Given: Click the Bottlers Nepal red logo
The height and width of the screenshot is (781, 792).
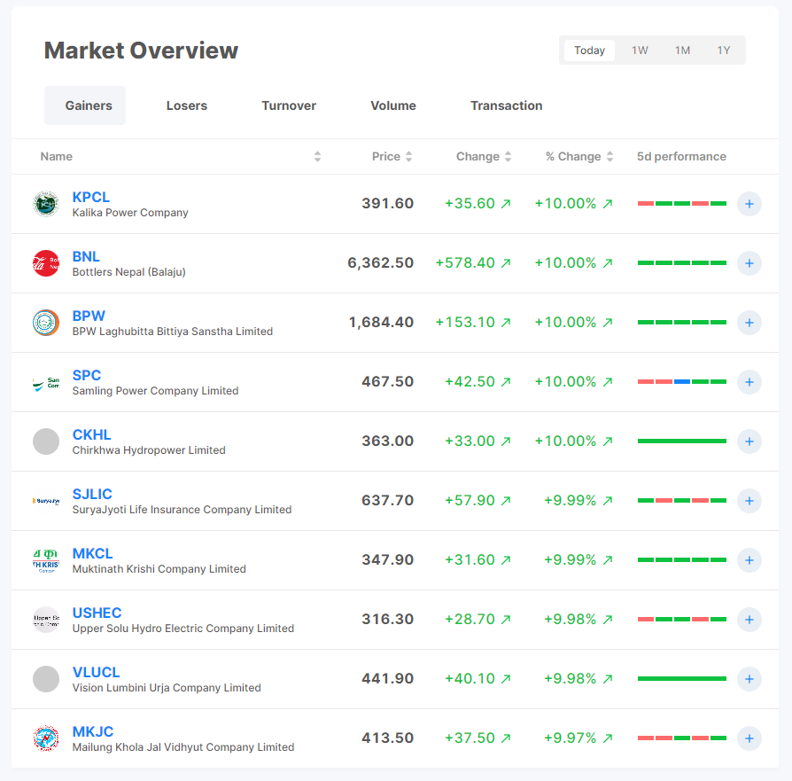Looking at the screenshot, I should click(x=46, y=263).
